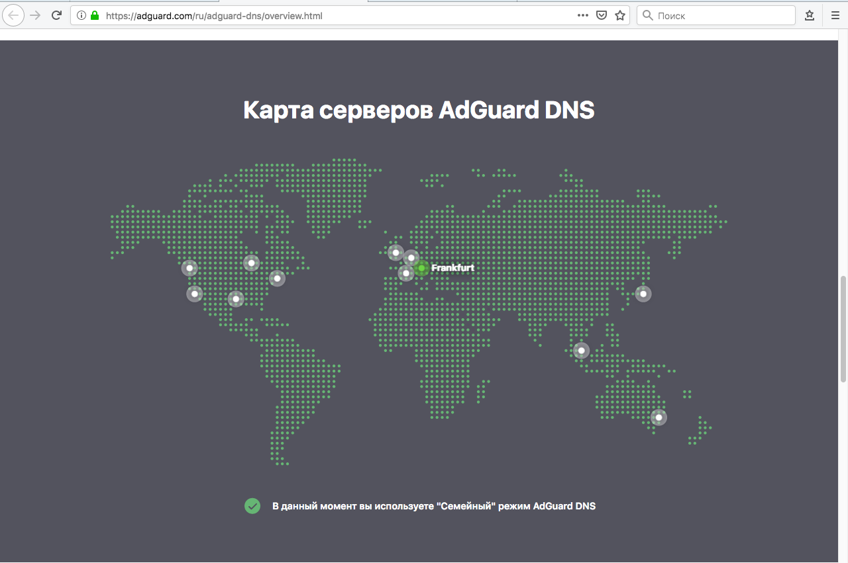Open the page actions three-dot menu

pos(583,15)
